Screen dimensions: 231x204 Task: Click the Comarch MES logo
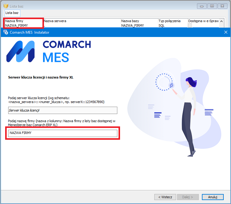[49, 51]
